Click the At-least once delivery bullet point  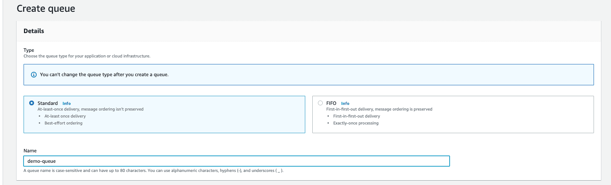click(x=65, y=116)
